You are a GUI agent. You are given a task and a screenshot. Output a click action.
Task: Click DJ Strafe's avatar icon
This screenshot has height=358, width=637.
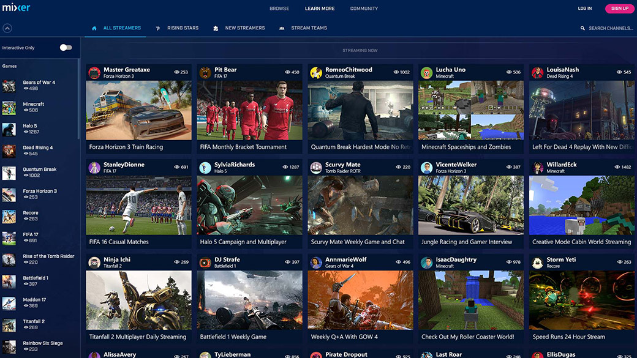(205, 263)
